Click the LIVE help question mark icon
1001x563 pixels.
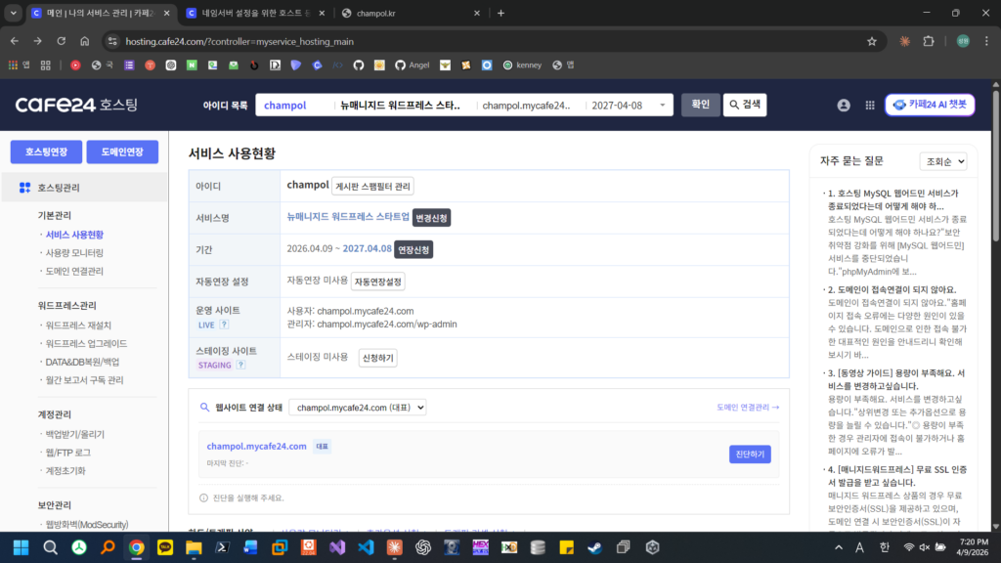tap(224, 325)
